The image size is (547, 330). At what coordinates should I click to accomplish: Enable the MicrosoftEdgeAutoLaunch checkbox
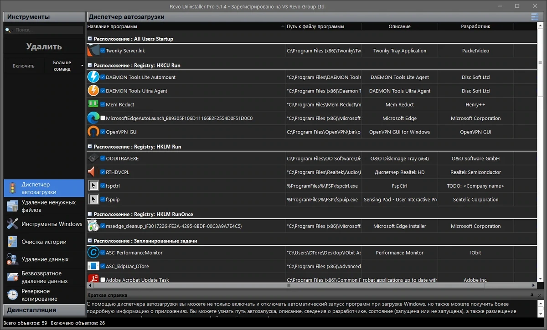coord(103,118)
